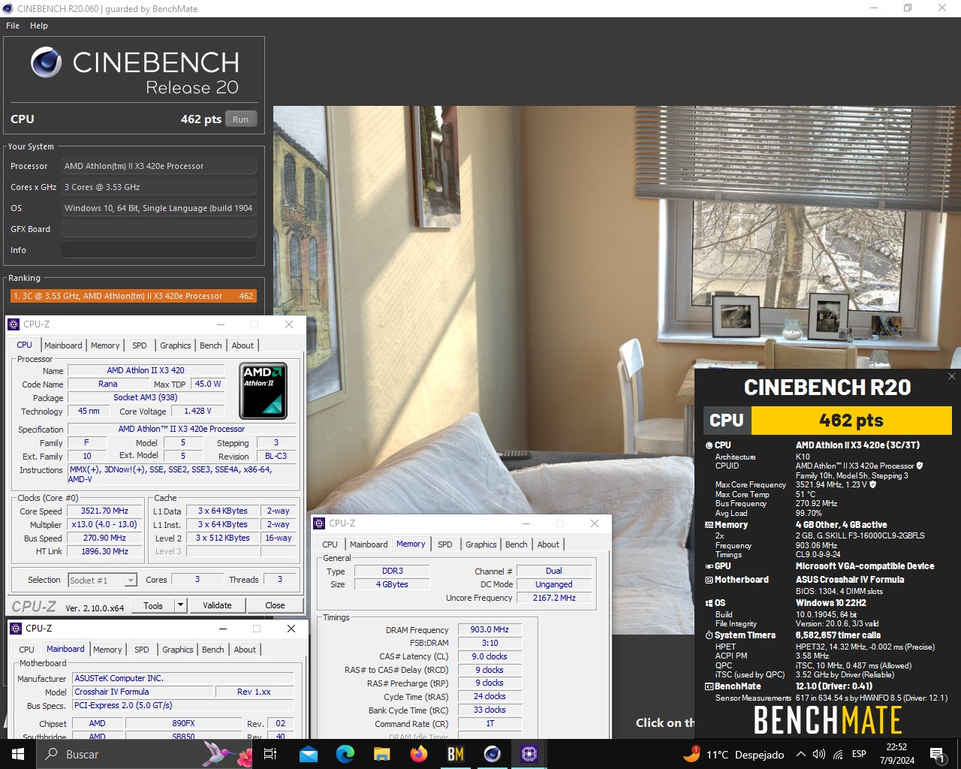Select CPU tab in the CPU-Z Memory window
The image size is (961, 769).
coord(330,544)
